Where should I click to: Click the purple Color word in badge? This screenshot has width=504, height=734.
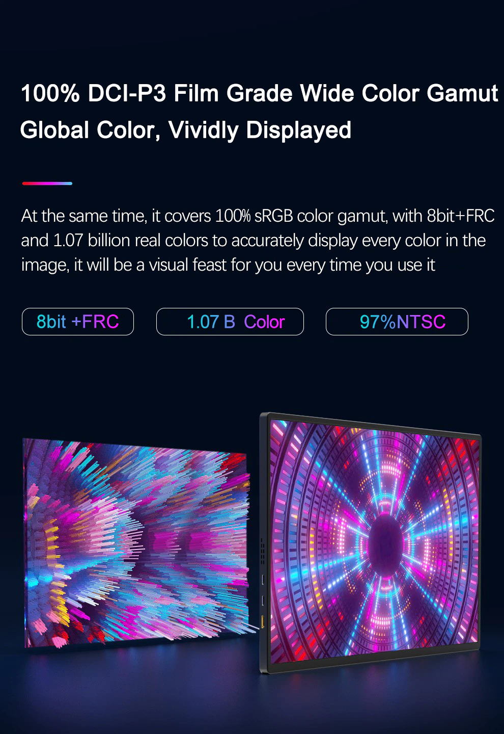point(264,322)
